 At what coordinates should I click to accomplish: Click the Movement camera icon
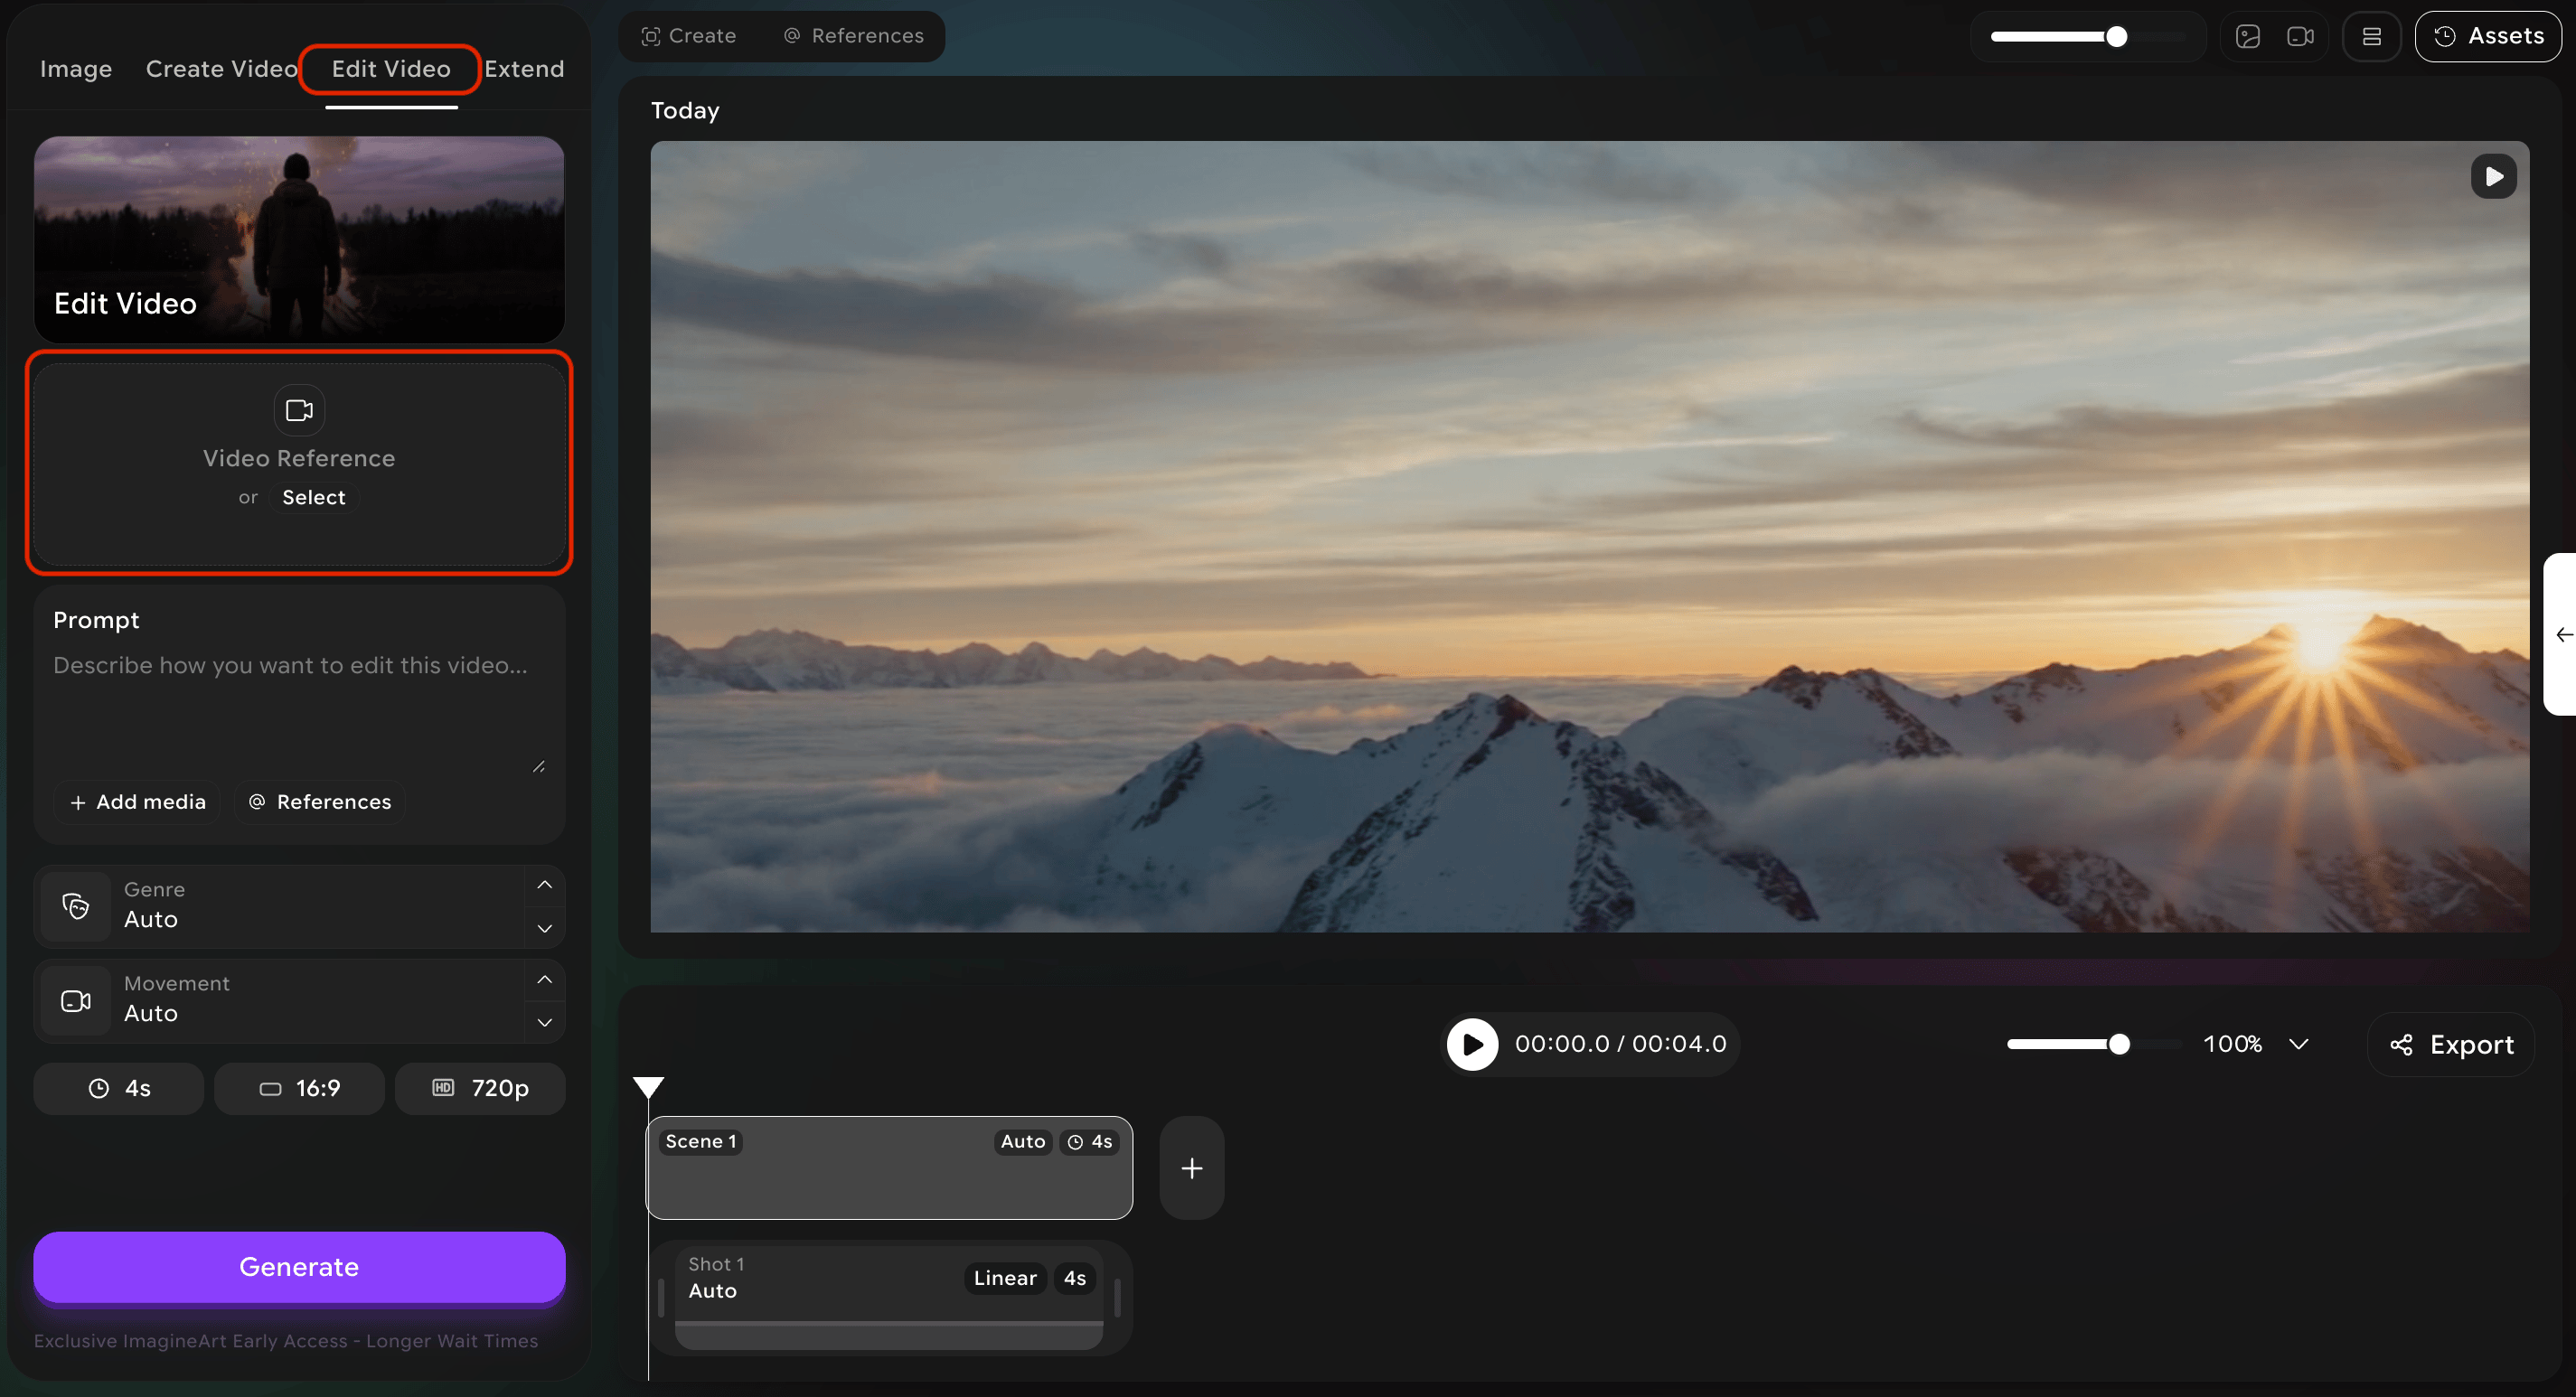coord(76,1001)
